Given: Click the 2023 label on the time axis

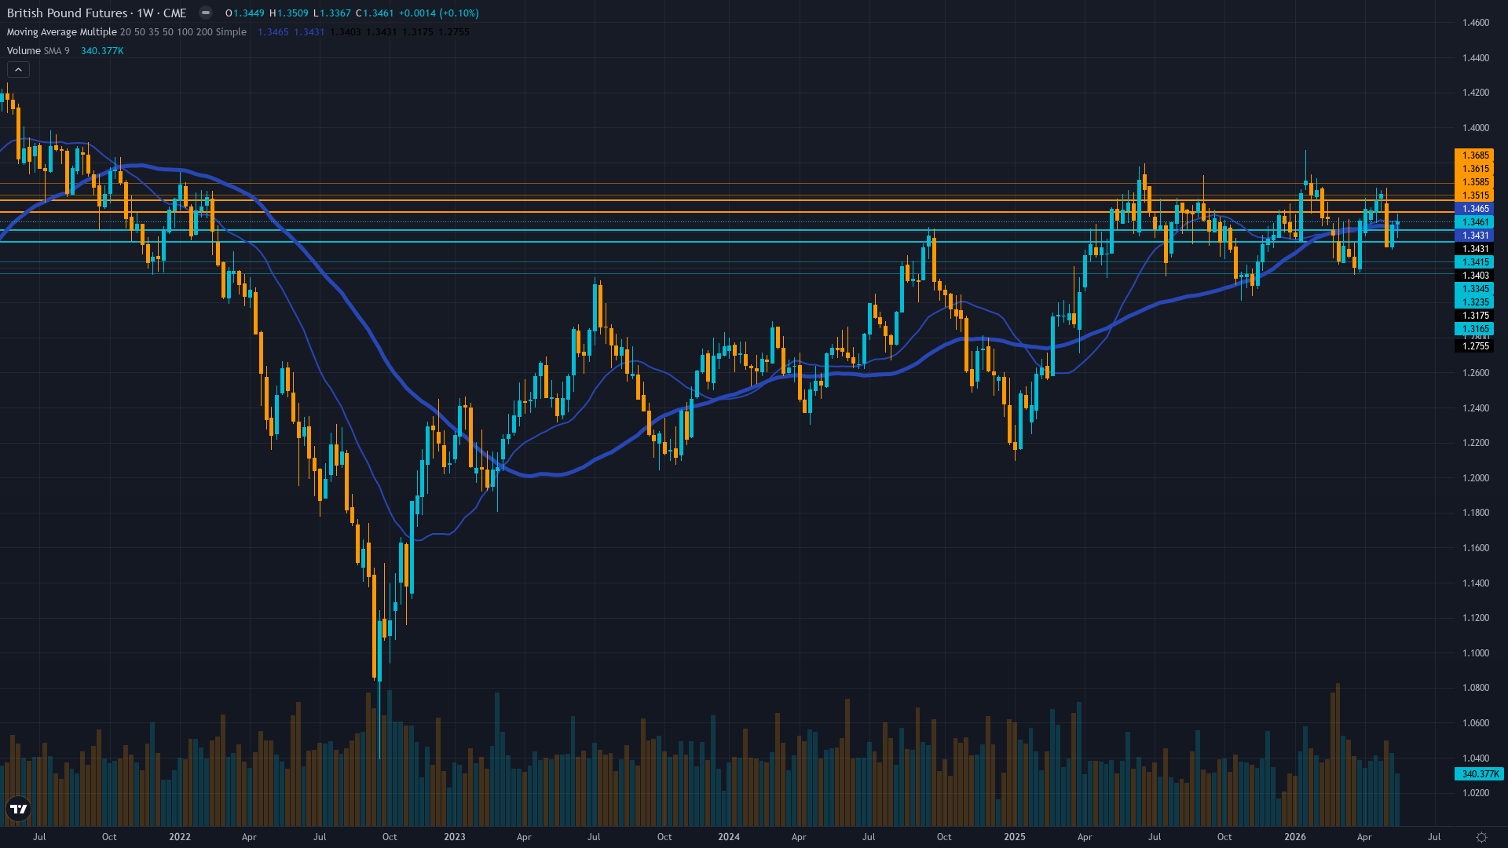Looking at the screenshot, I should pos(455,837).
